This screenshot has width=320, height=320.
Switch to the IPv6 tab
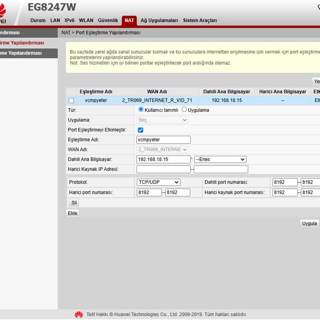click(70, 20)
